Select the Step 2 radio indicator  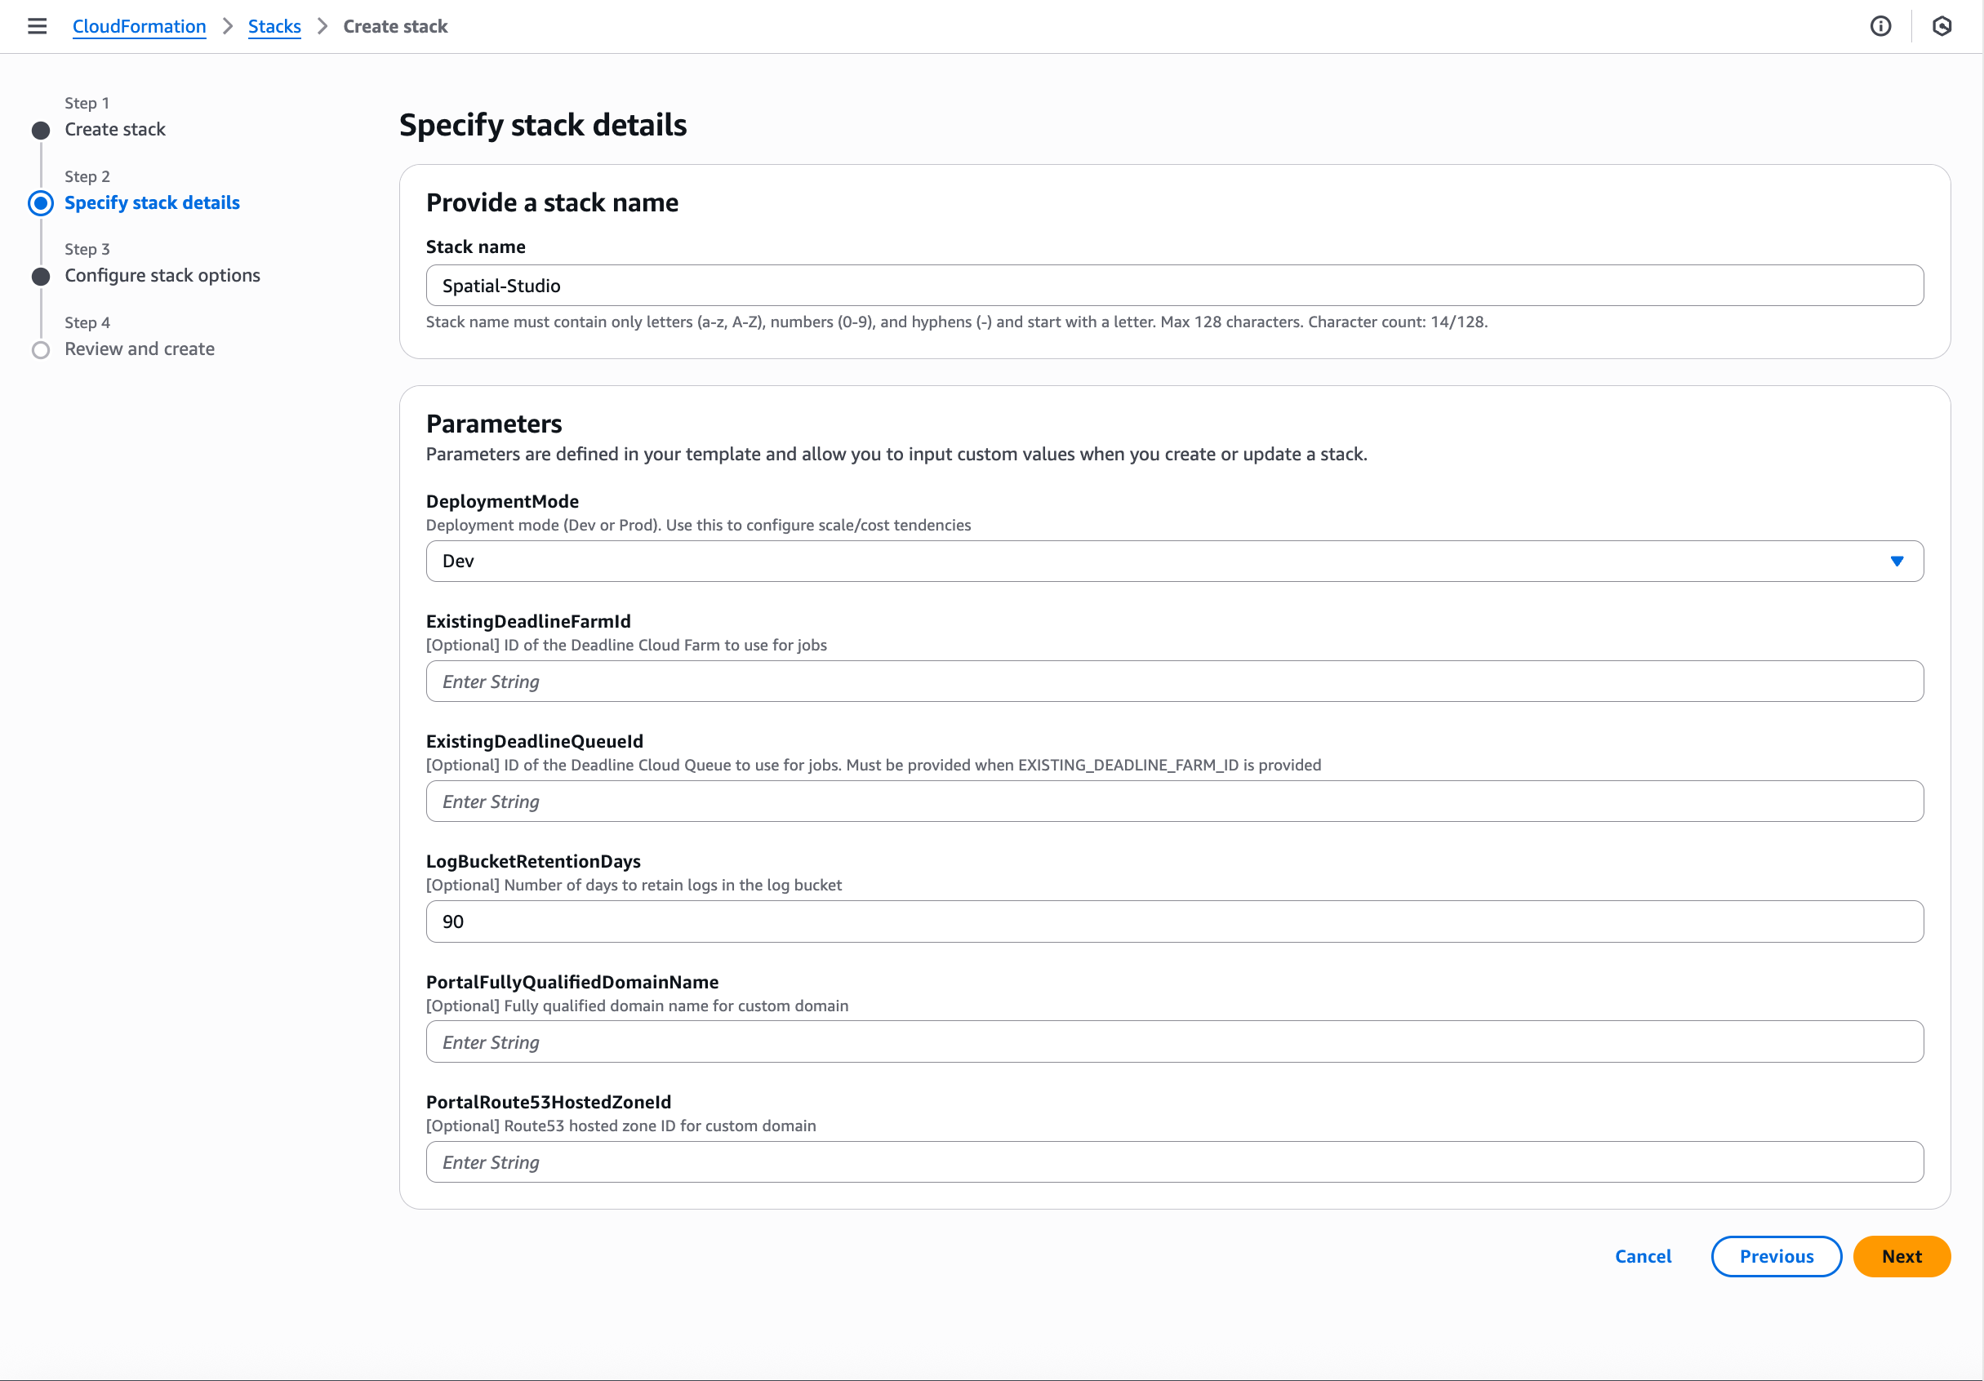click(41, 204)
